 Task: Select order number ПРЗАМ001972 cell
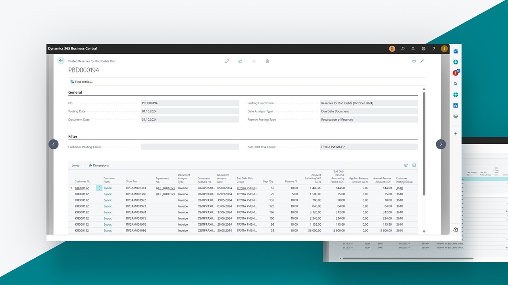136,200
